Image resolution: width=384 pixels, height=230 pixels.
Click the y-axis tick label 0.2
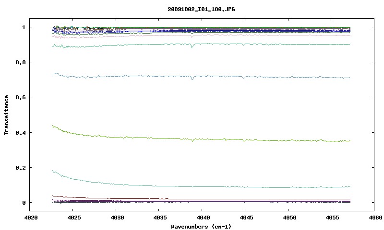[21, 168]
